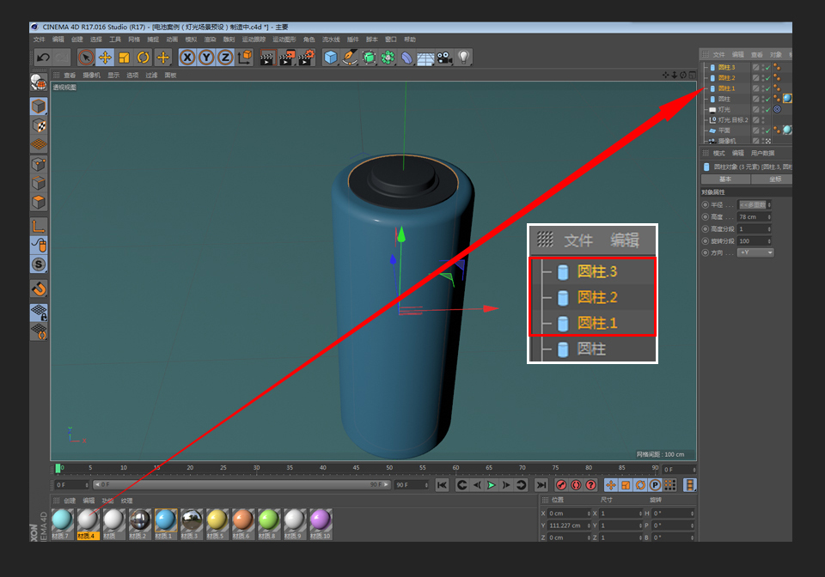Disable the green enable checkmark on 圆柱.2
The height and width of the screenshot is (577, 825).
click(767, 78)
